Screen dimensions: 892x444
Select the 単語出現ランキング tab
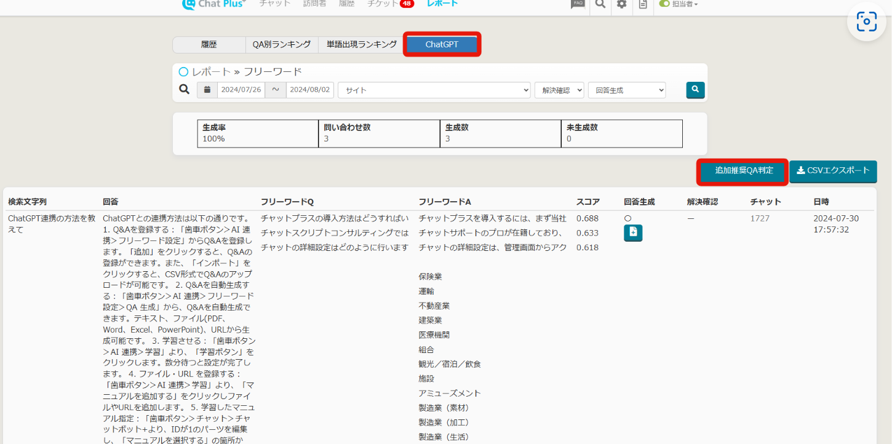361,45
